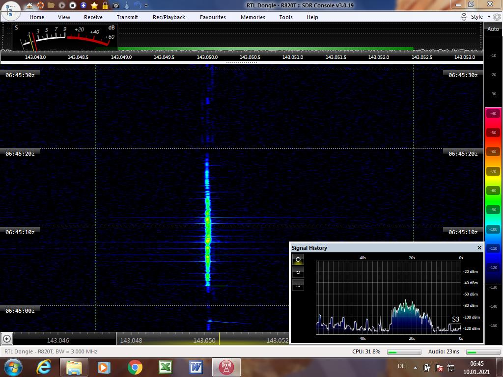This screenshot has width=503, height=377.
Task: Click the Stop radio icon
Action: [x=73, y=5]
